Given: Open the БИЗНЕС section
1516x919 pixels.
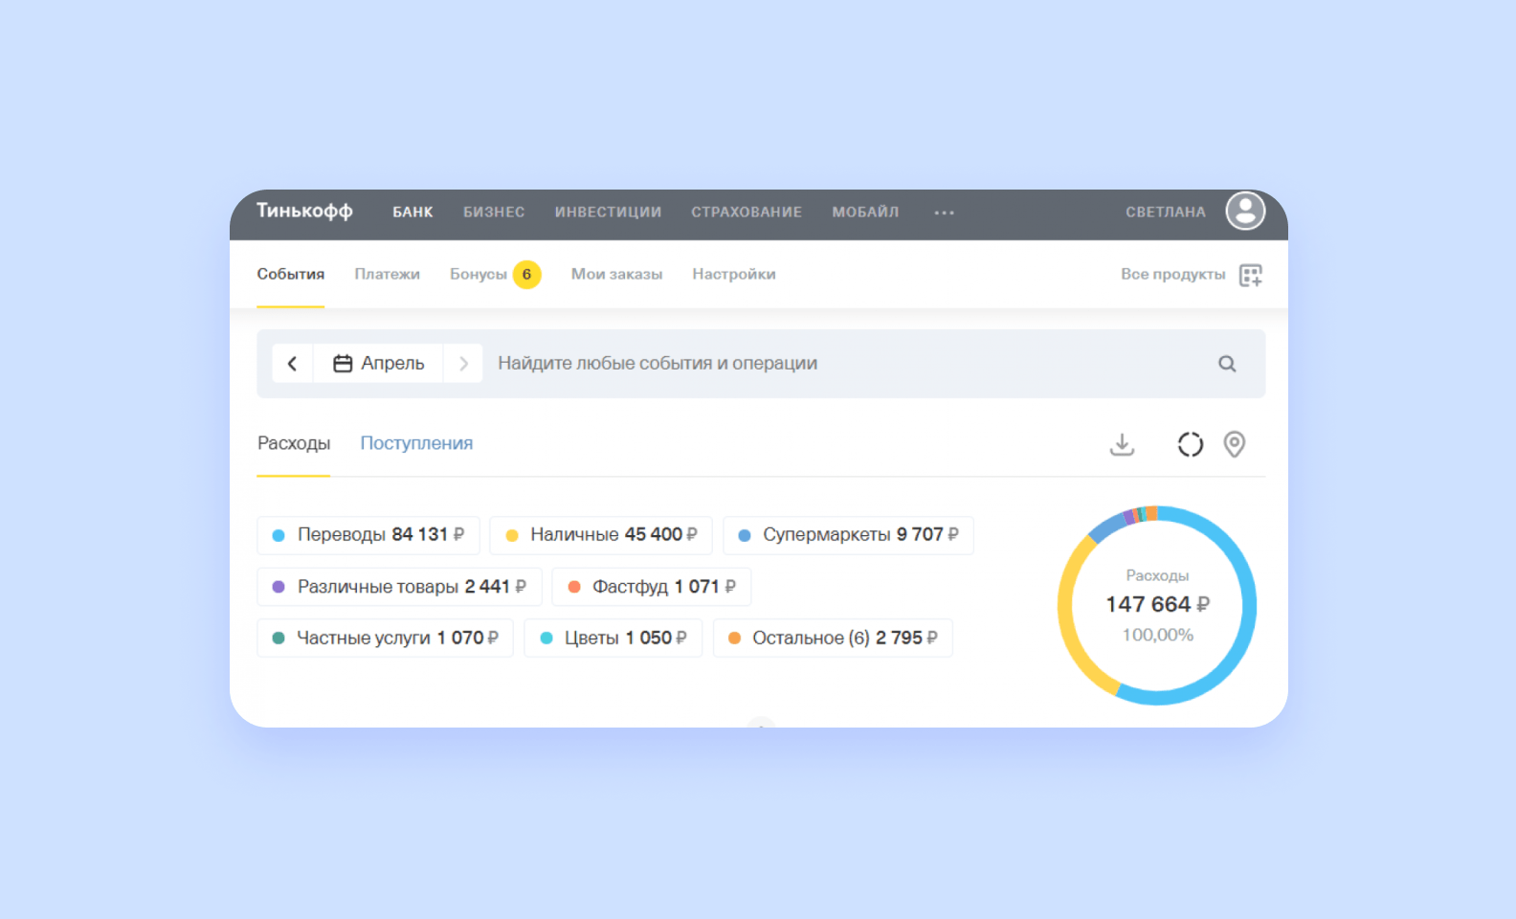Looking at the screenshot, I should (494, 213).
